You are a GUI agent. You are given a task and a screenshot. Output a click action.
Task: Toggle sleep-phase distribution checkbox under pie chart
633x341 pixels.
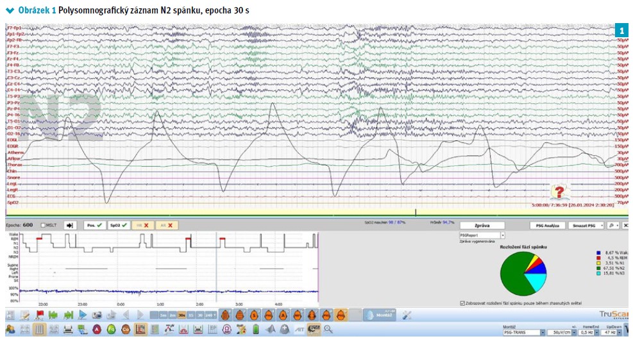(x=463, y=303)
